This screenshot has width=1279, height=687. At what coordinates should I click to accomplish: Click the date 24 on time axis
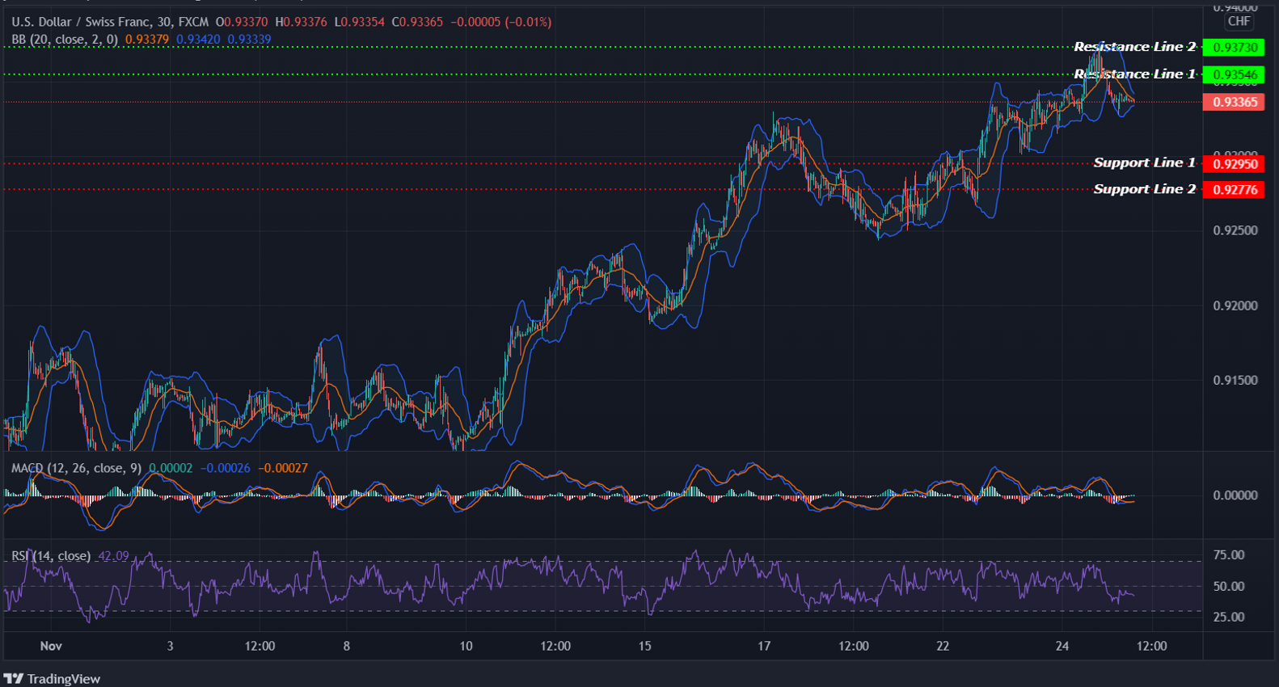coord(1062,646)
